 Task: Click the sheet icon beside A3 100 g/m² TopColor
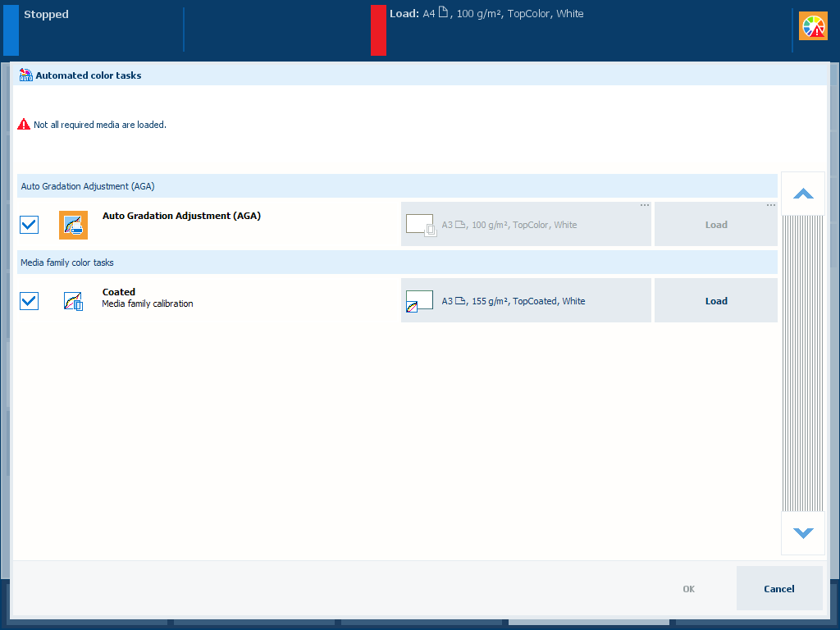421,225
